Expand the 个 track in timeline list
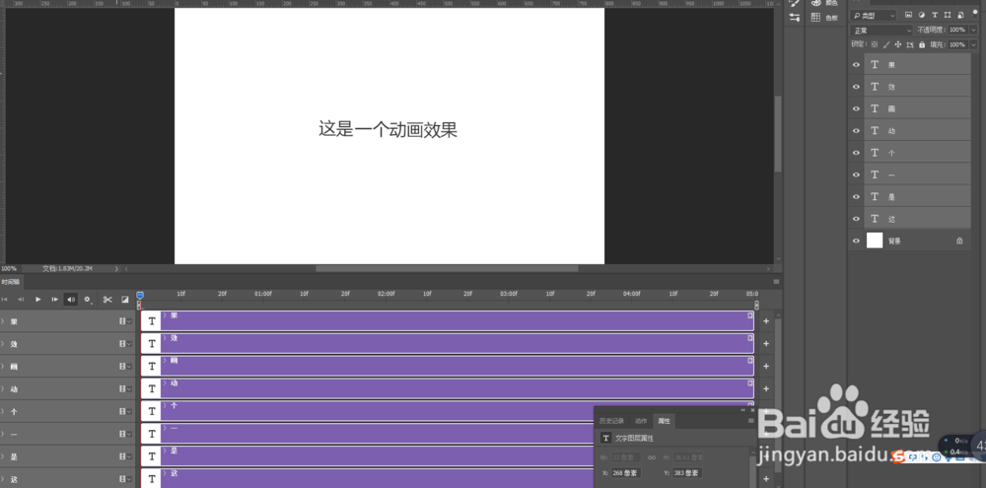This screenshot has width=986, height=488. (3, 412)
